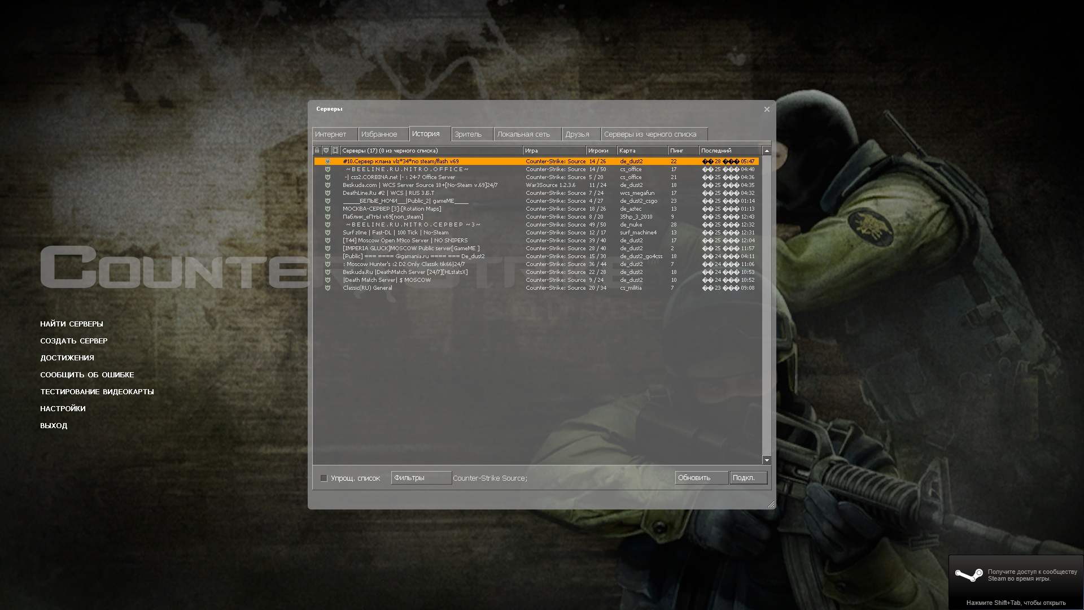
Task: Click the Steam logo in the overlay notification
Action: [x=968, y=575]
